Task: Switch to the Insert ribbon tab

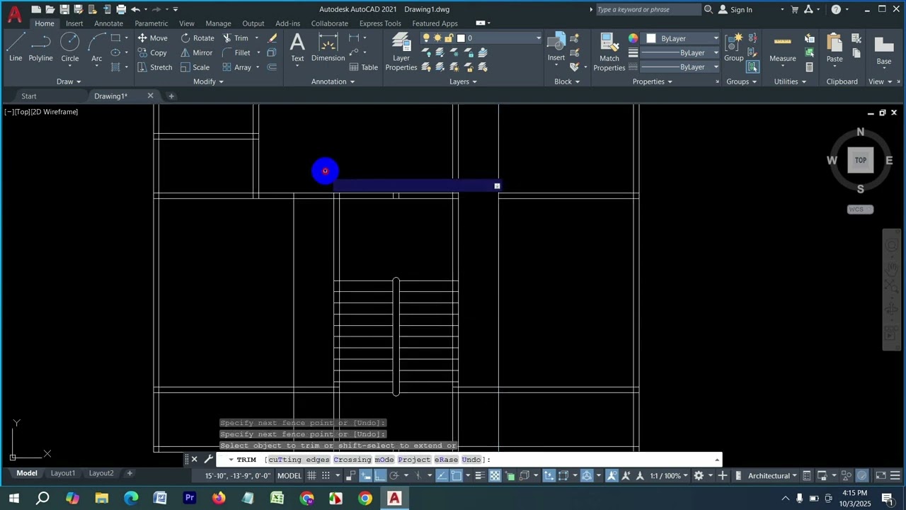Action: pyautogui.click(x=74, y=23)
